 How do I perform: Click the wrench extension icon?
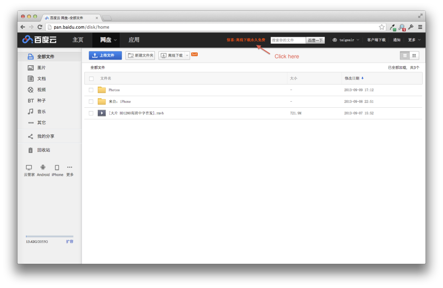(411, 27)
